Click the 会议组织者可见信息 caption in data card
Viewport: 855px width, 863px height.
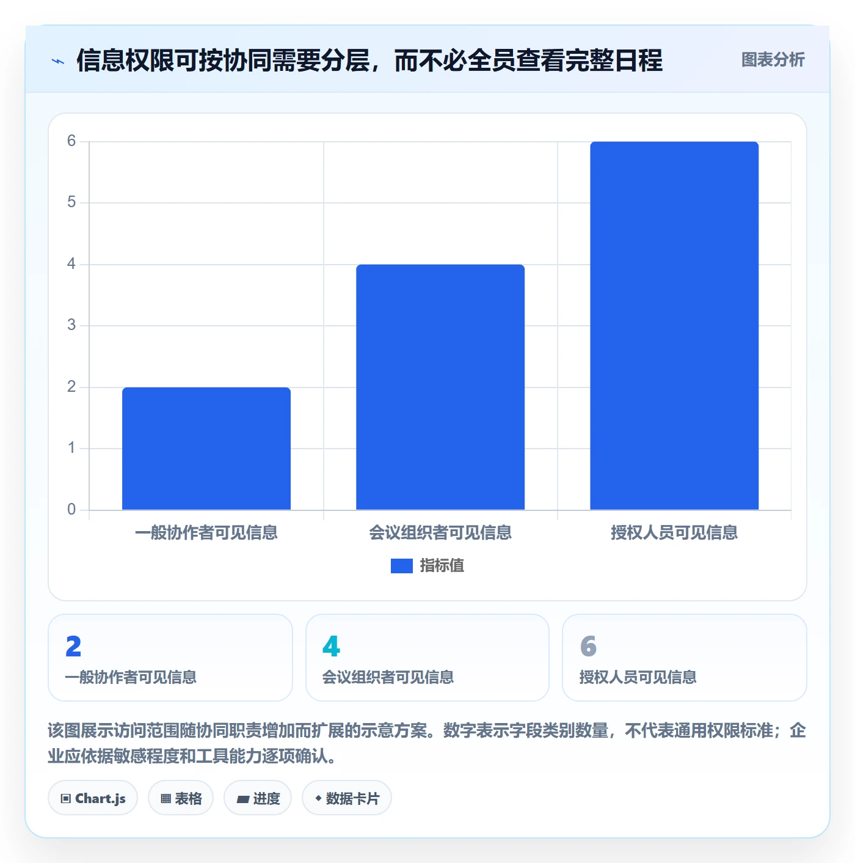(x=388, y=677)
